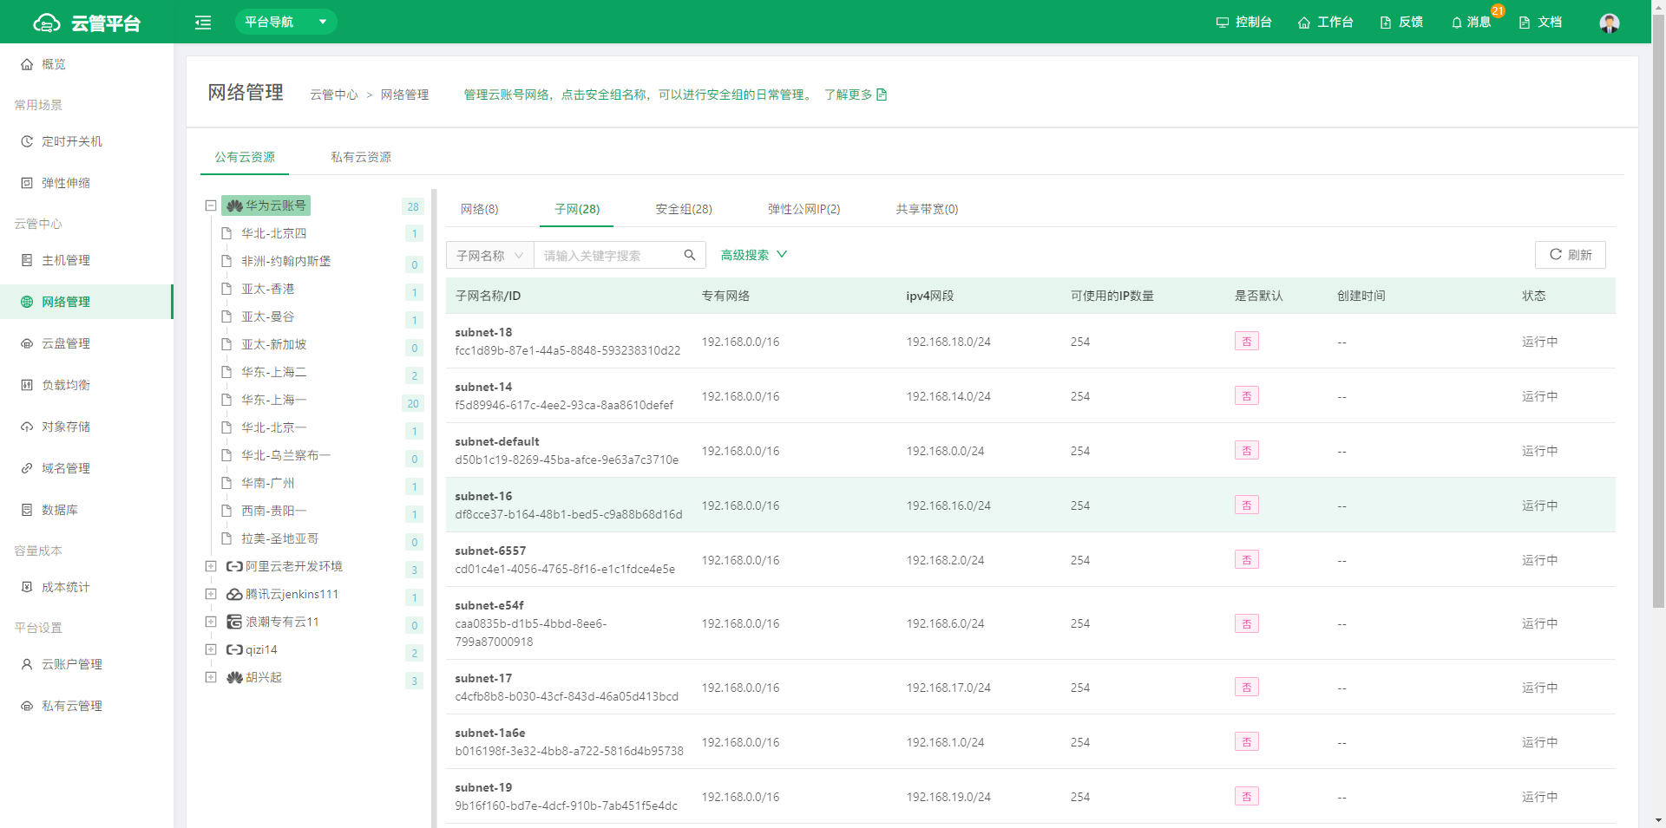Click the subnet-default row name
Viewport: 1666px width, 828px height.
[x=497, y=441]
